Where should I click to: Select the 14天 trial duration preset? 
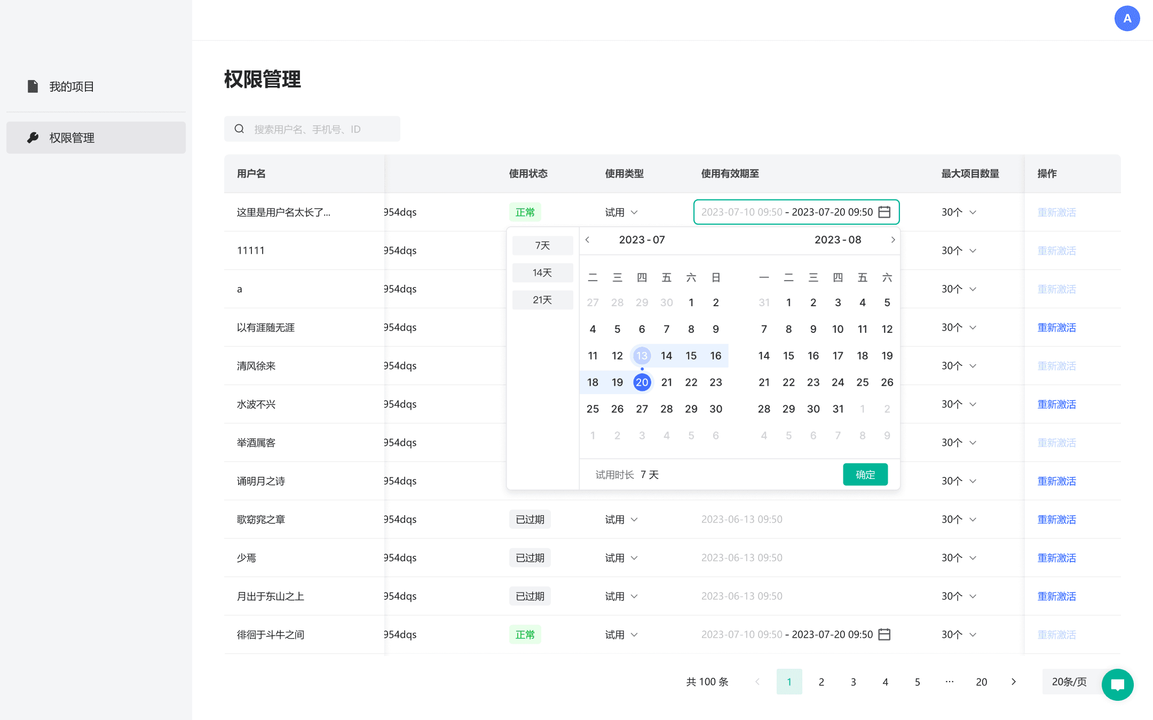[x=542, y=273]
